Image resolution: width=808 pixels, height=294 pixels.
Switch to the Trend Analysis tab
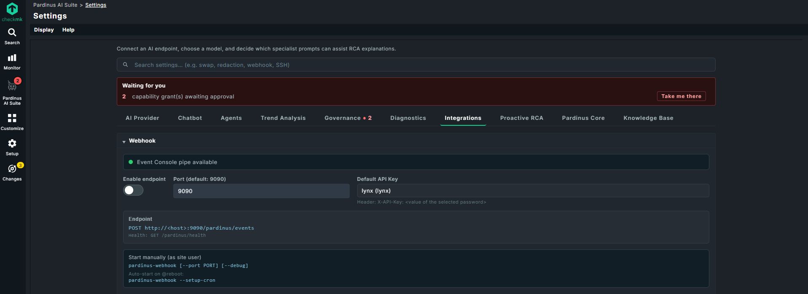click(283, 118)
